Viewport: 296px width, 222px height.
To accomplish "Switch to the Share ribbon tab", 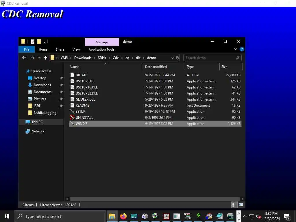I will tap(60, 49).
